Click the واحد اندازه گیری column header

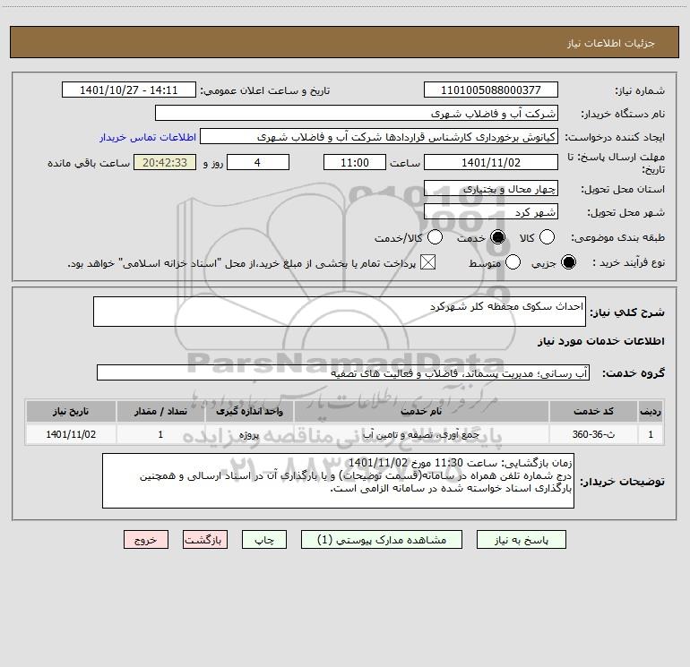tap(249, 411)
